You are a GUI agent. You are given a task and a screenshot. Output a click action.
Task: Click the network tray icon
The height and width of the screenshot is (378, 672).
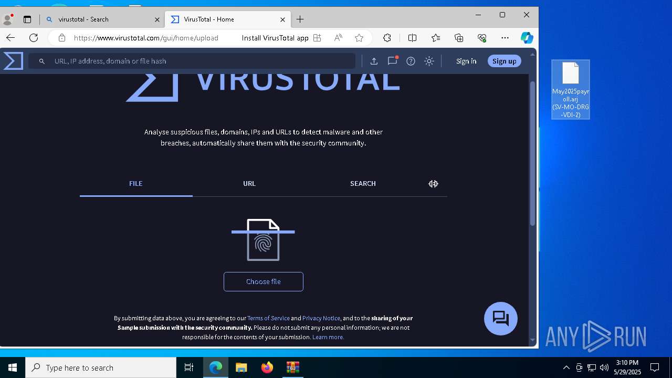[x=592, y=367]
